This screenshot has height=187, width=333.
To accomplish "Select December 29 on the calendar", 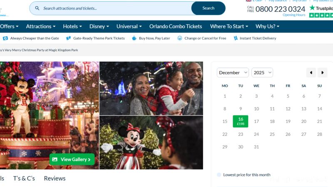I will click(x=225, y=147).
